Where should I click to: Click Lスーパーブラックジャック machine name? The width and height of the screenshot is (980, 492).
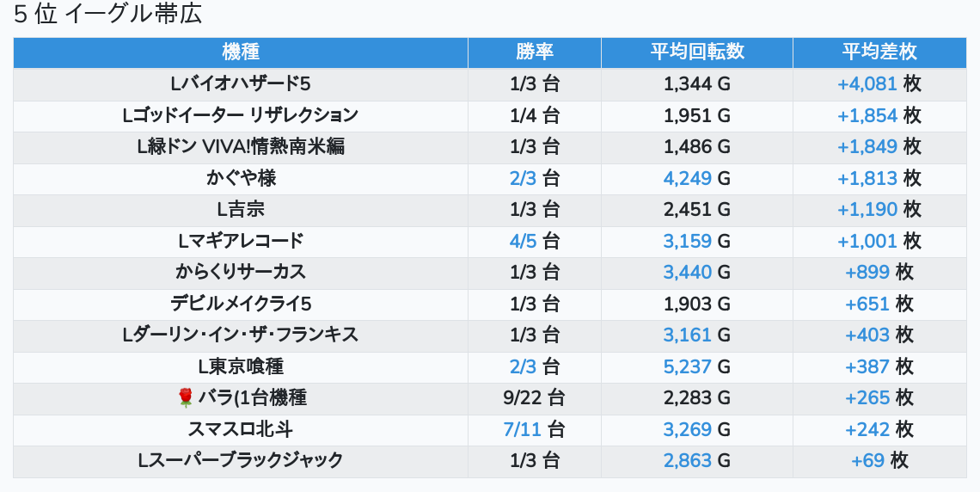[x=241, y=460]
